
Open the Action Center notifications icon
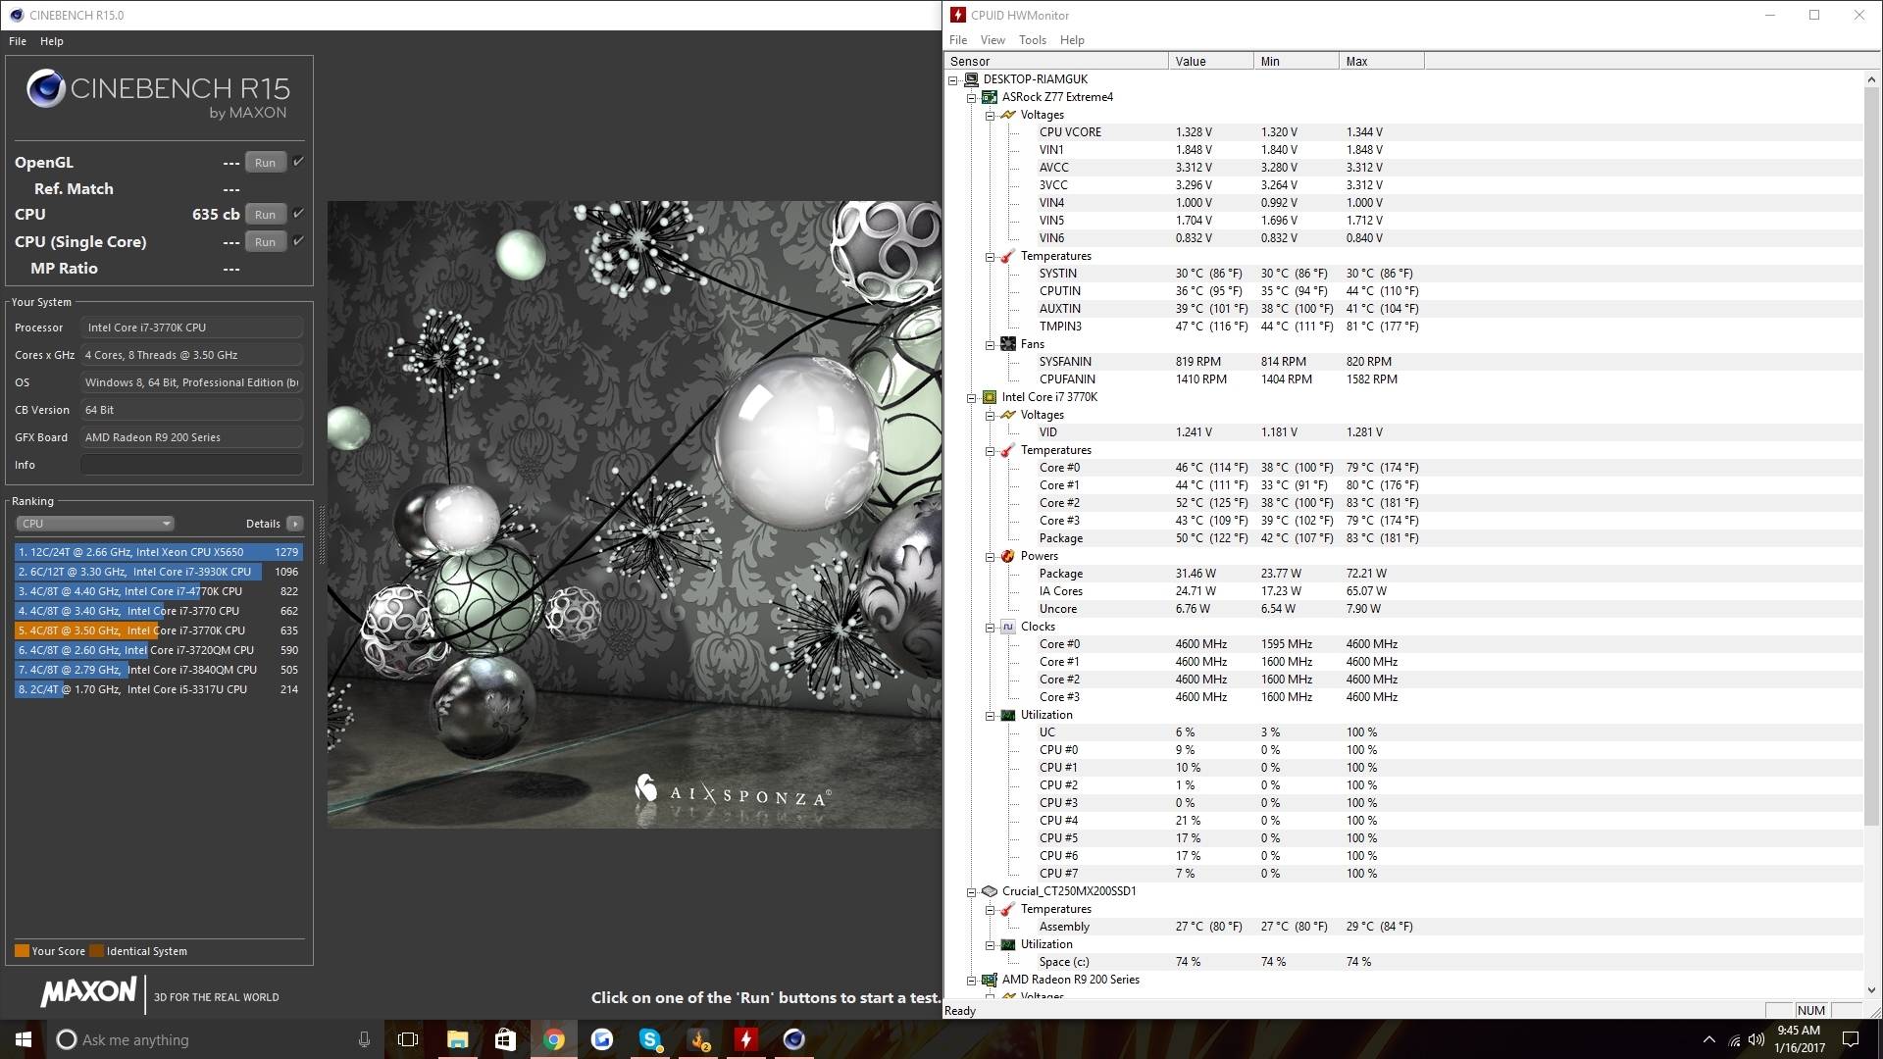(1851, 1039)
